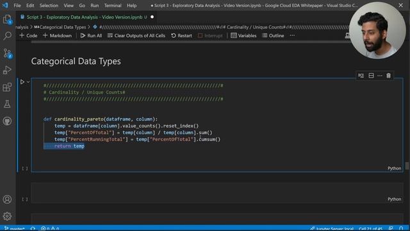Change first cell language from Python

click(394, 168)
